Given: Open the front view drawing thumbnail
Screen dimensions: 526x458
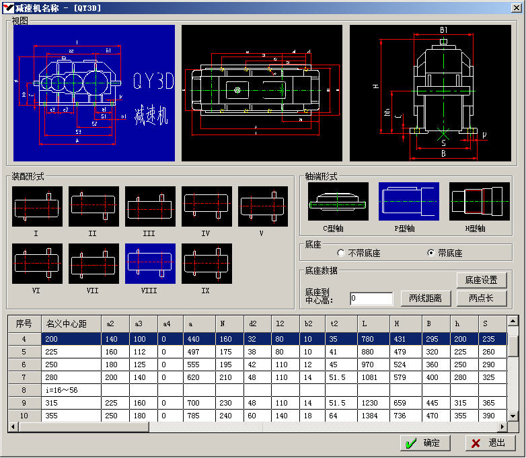Looking at the screenshot, I should [94, 93].
